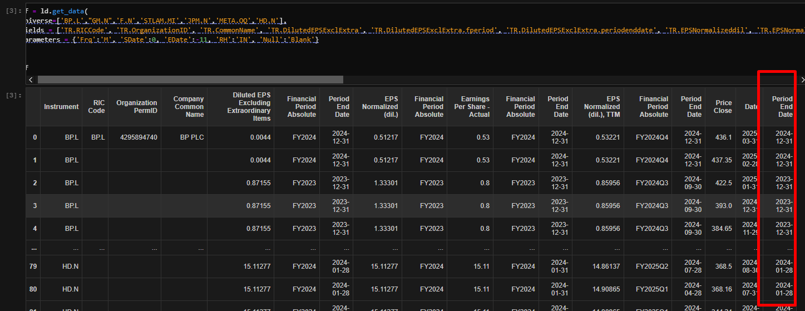This screenshot has width=805, height=311.
Task: Select the 4295894740 PermID cell
Action: click(136, 137)
